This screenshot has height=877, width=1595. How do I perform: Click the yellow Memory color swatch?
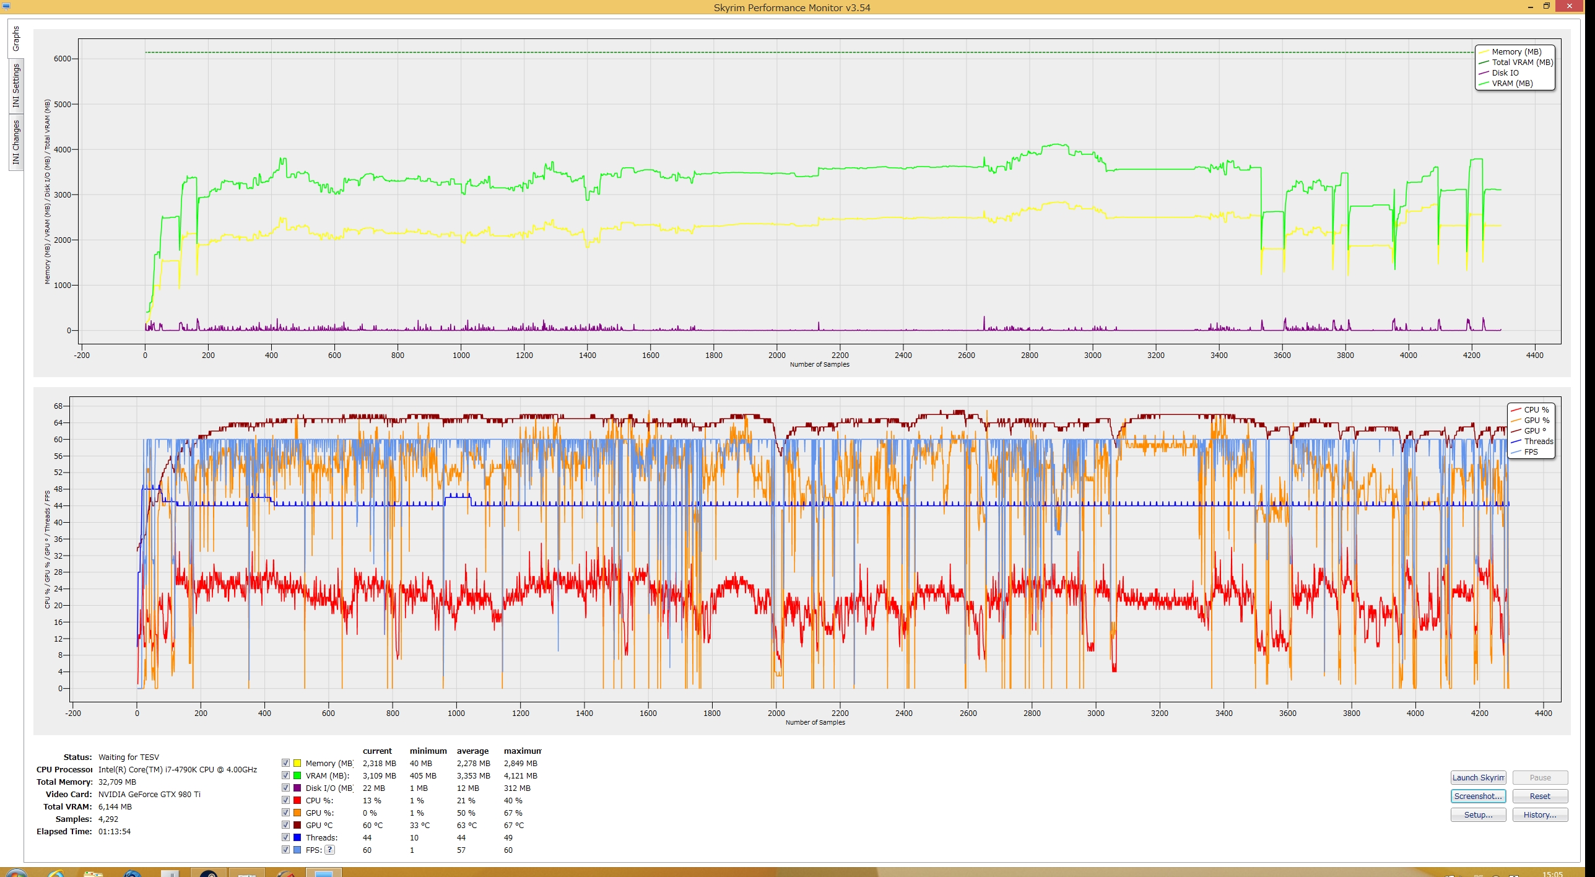point(297,763)
